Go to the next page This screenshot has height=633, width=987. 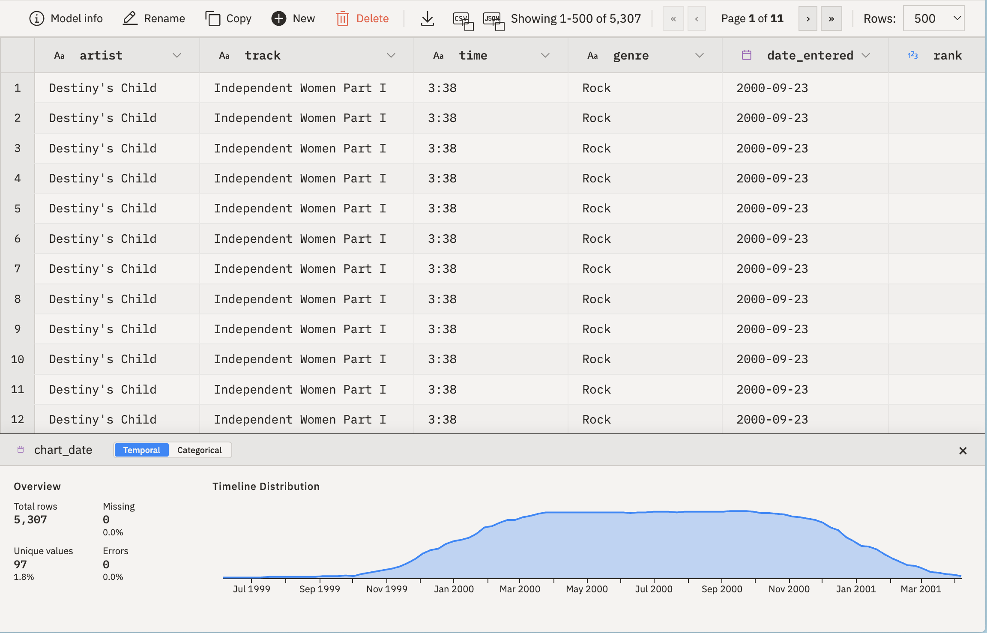[808, 18]
